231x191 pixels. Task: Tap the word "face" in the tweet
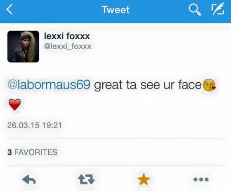tap(190, 85)
